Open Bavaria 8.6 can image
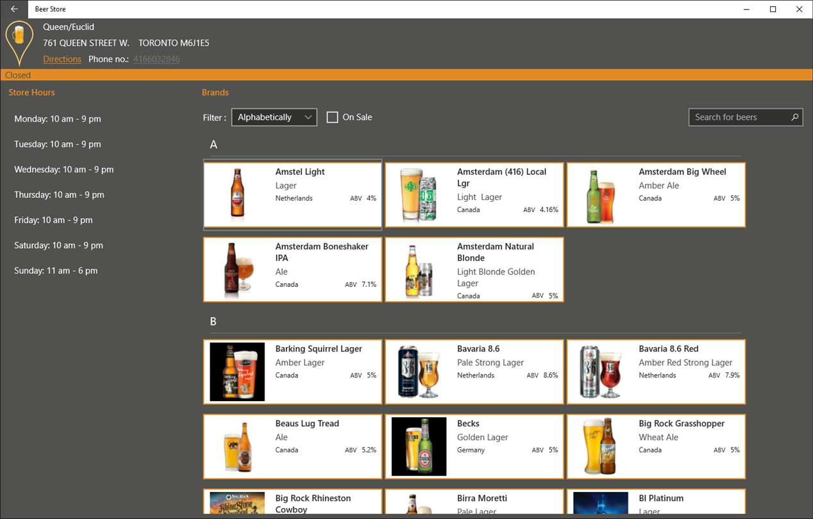This screenshot has height=519, width=813. (x=419, y=372)
